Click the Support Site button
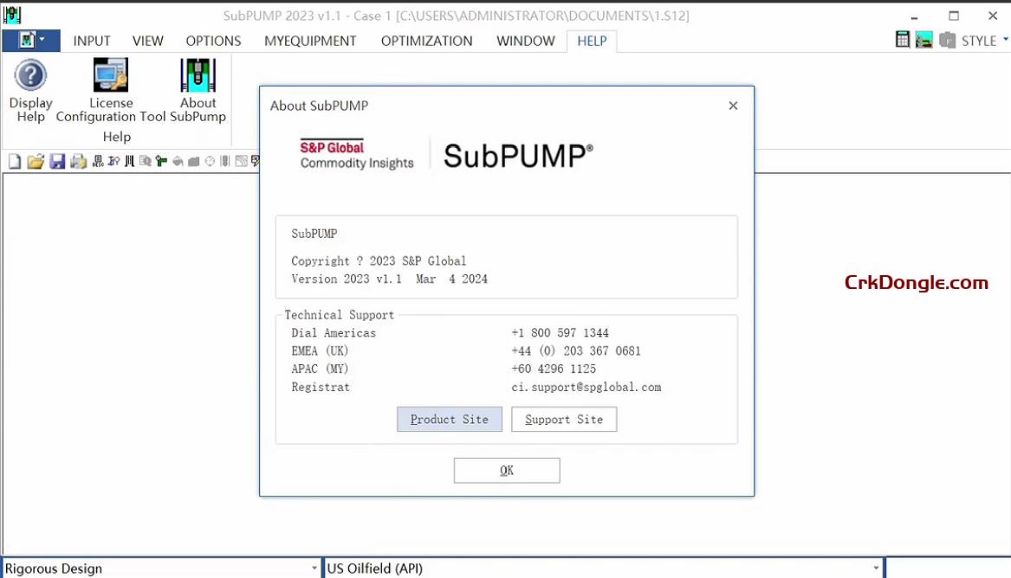 coord(564,419)
